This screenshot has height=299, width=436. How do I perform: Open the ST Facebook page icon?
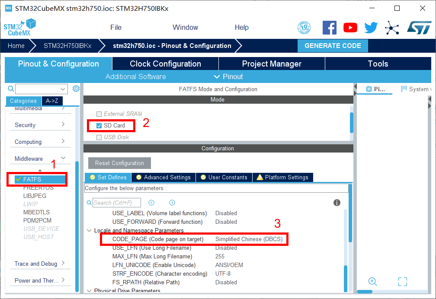click(x=329, y=28)
